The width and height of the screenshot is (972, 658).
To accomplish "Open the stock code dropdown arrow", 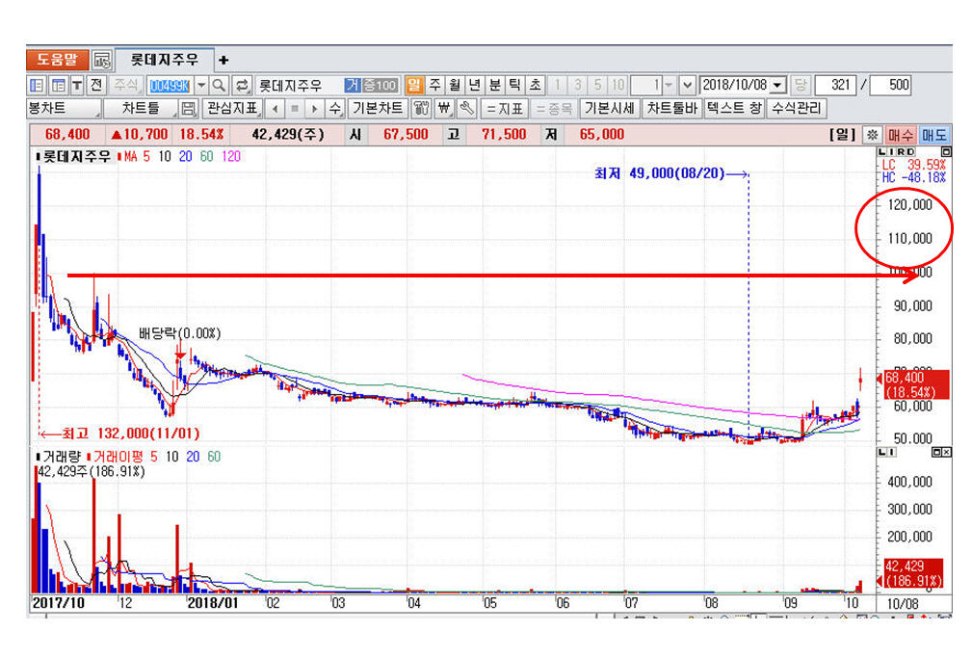I will click(x=201, y=85).
